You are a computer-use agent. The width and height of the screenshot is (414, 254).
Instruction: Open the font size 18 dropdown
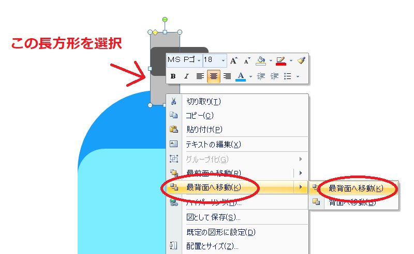(223, 61)
